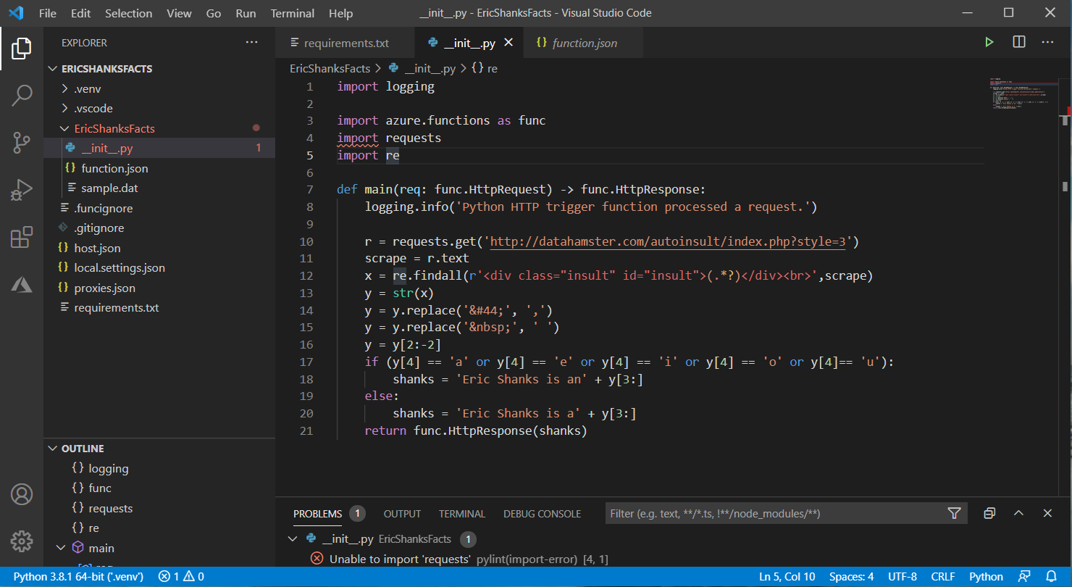Open the Source Control view
The width and height of the screenshot is (1072, 587).
click(x=22, y=143)
